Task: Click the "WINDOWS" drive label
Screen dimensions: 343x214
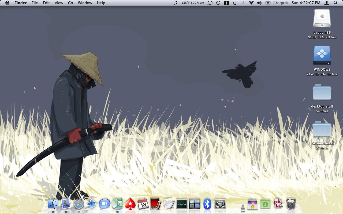Action: (x=322, y=70)
